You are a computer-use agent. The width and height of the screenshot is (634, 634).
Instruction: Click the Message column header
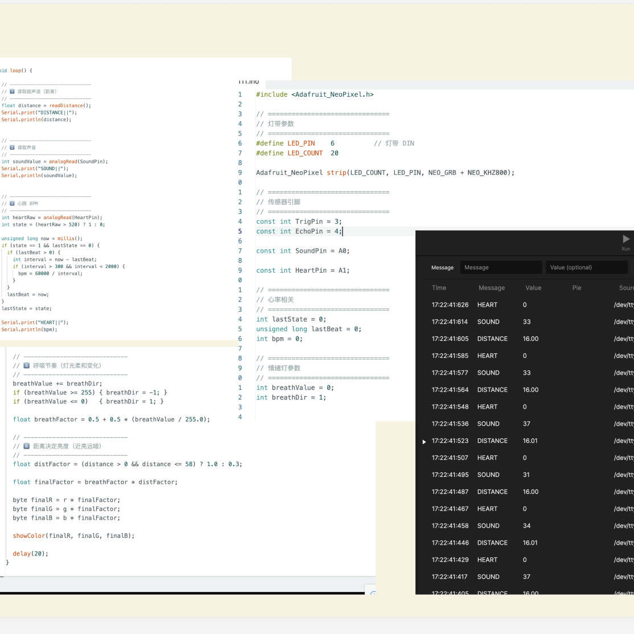(x=491, y=288)
